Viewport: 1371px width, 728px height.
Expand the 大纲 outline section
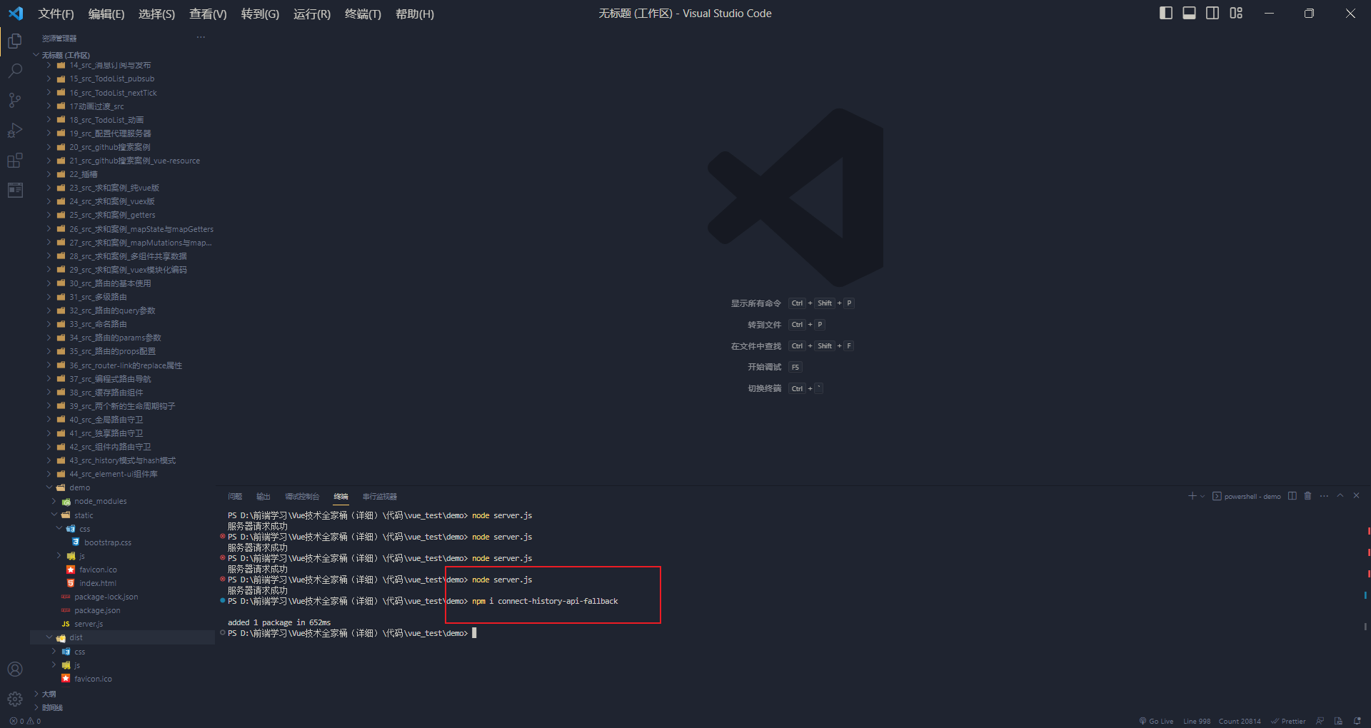(x=122, y=694)
